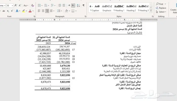Click the table cell 218,650,524
This screenshot has width=177, height=101.
44,47
